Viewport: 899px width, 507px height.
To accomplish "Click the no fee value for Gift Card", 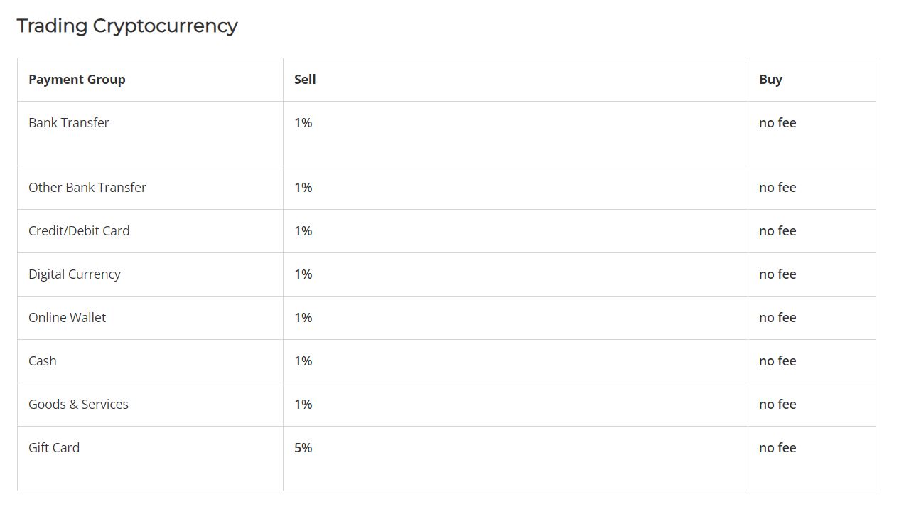I will coord(777,448).
